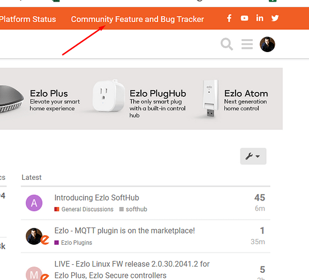This screenshot has height=280, width=309.
Task: Click the Ezlo Atom banner item
Action: (236, 99)
